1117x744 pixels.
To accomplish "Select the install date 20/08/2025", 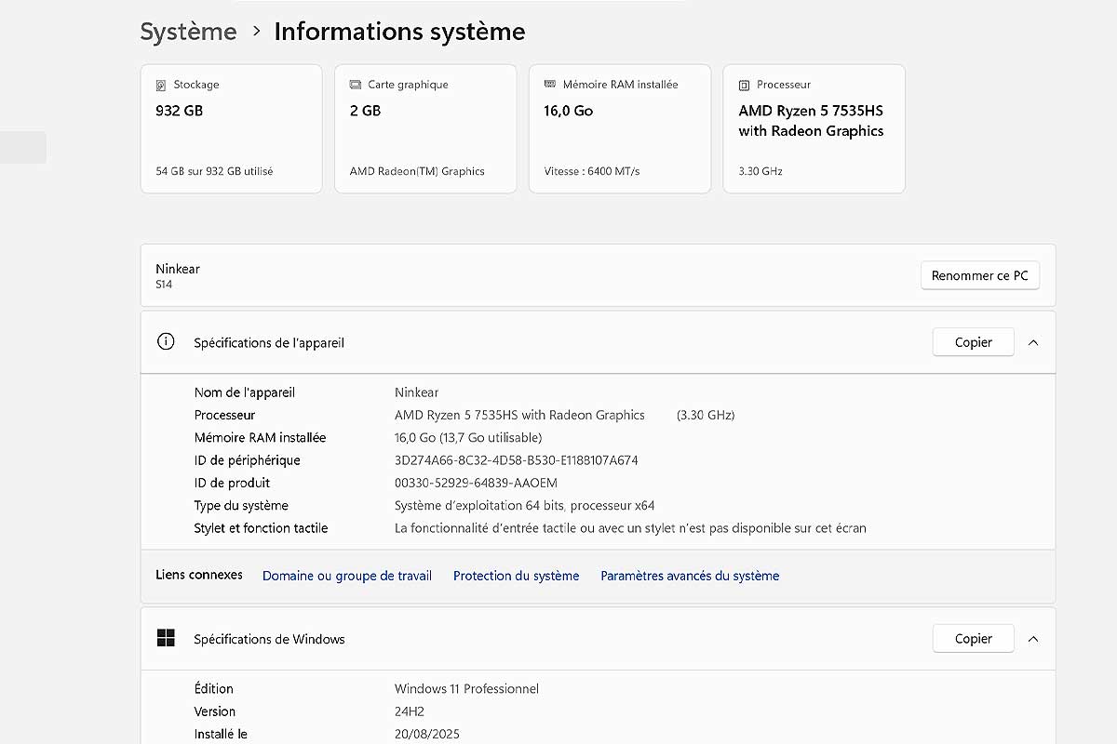I will point(427,734).
